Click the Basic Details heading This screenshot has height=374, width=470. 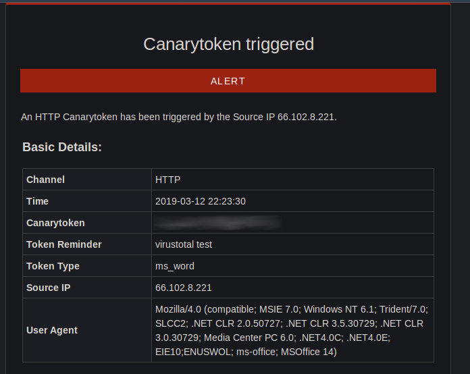pos(62,147)
